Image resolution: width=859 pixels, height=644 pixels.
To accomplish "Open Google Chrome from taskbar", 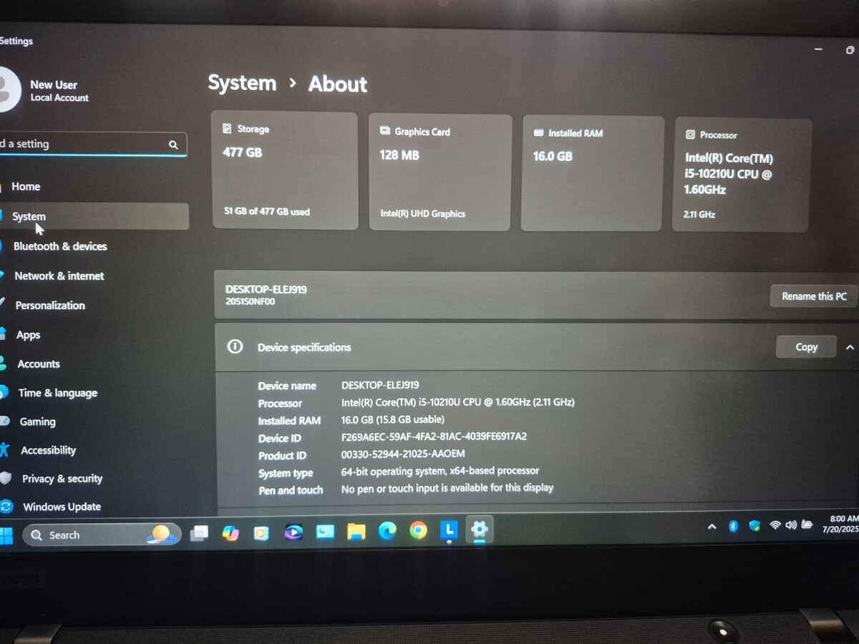I will [418, 530].
